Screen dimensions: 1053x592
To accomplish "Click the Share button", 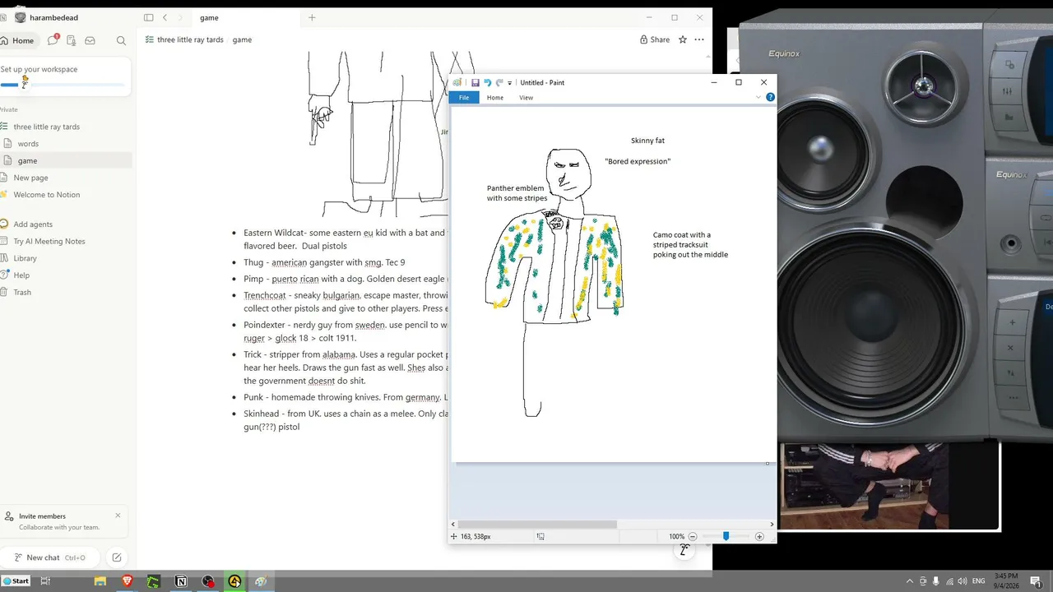I will pyautogui.click(x=654, y=39).
